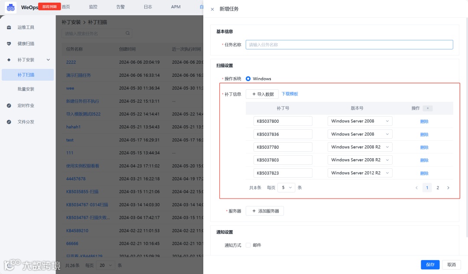Image resolution: width=468 pixels, height=274 pixels.
Task: Open task 66666 in background list
Action: (72, 244)
